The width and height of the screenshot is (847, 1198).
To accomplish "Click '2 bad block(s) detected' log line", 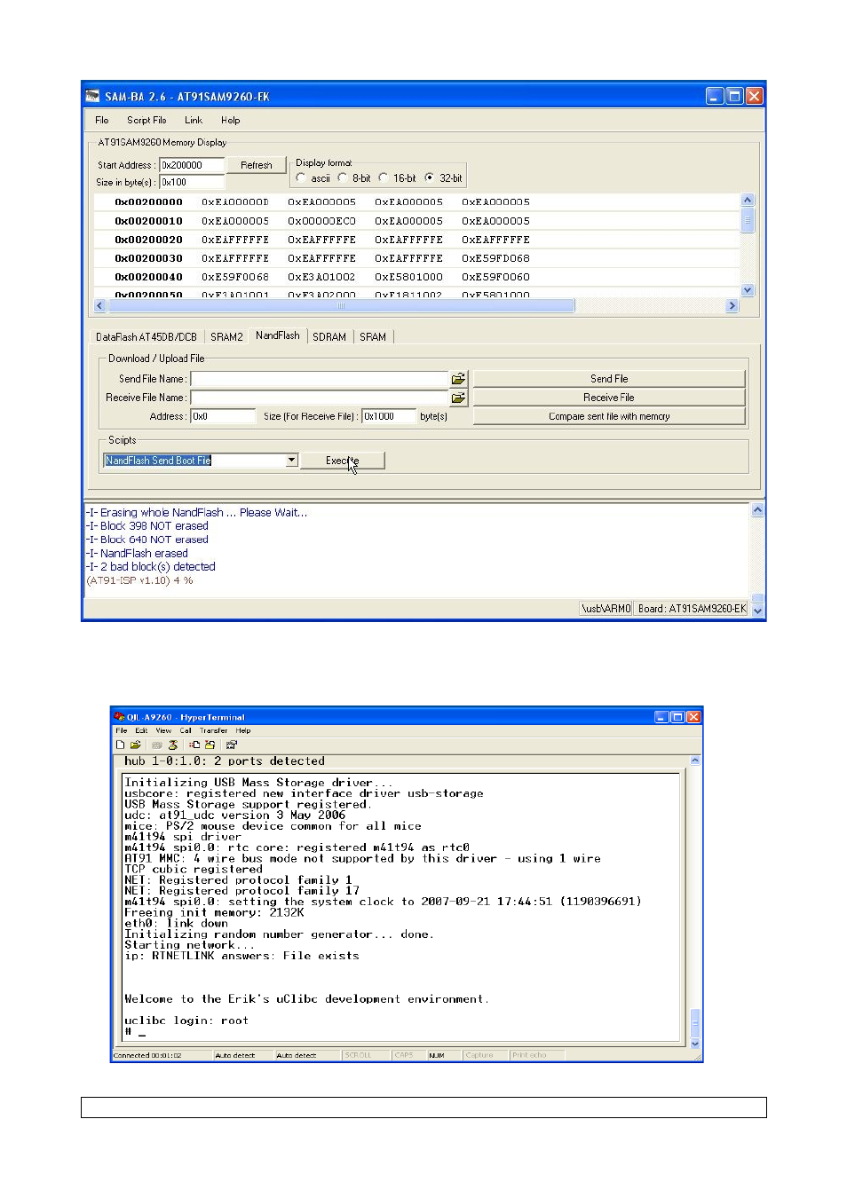I will click(151, 566).
